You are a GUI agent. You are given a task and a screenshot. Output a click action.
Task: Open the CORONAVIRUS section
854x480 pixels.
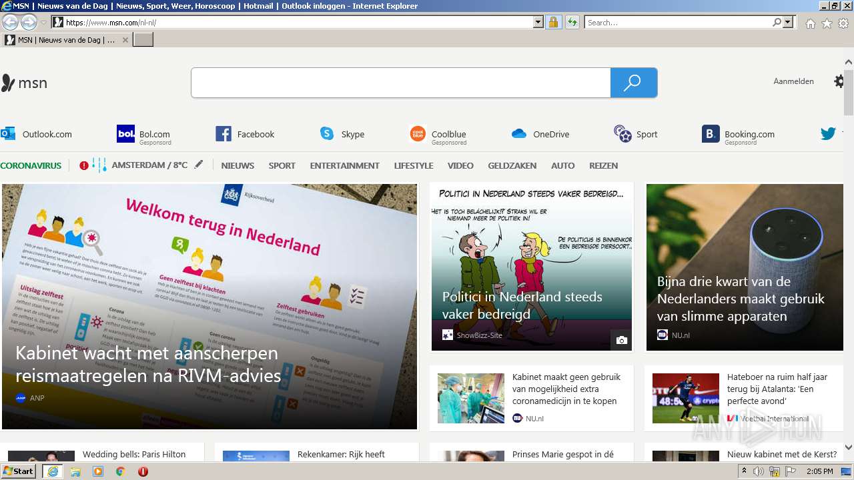(31, 165)
